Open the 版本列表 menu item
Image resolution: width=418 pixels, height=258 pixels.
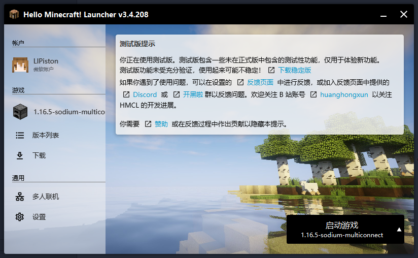coord(46,136)
